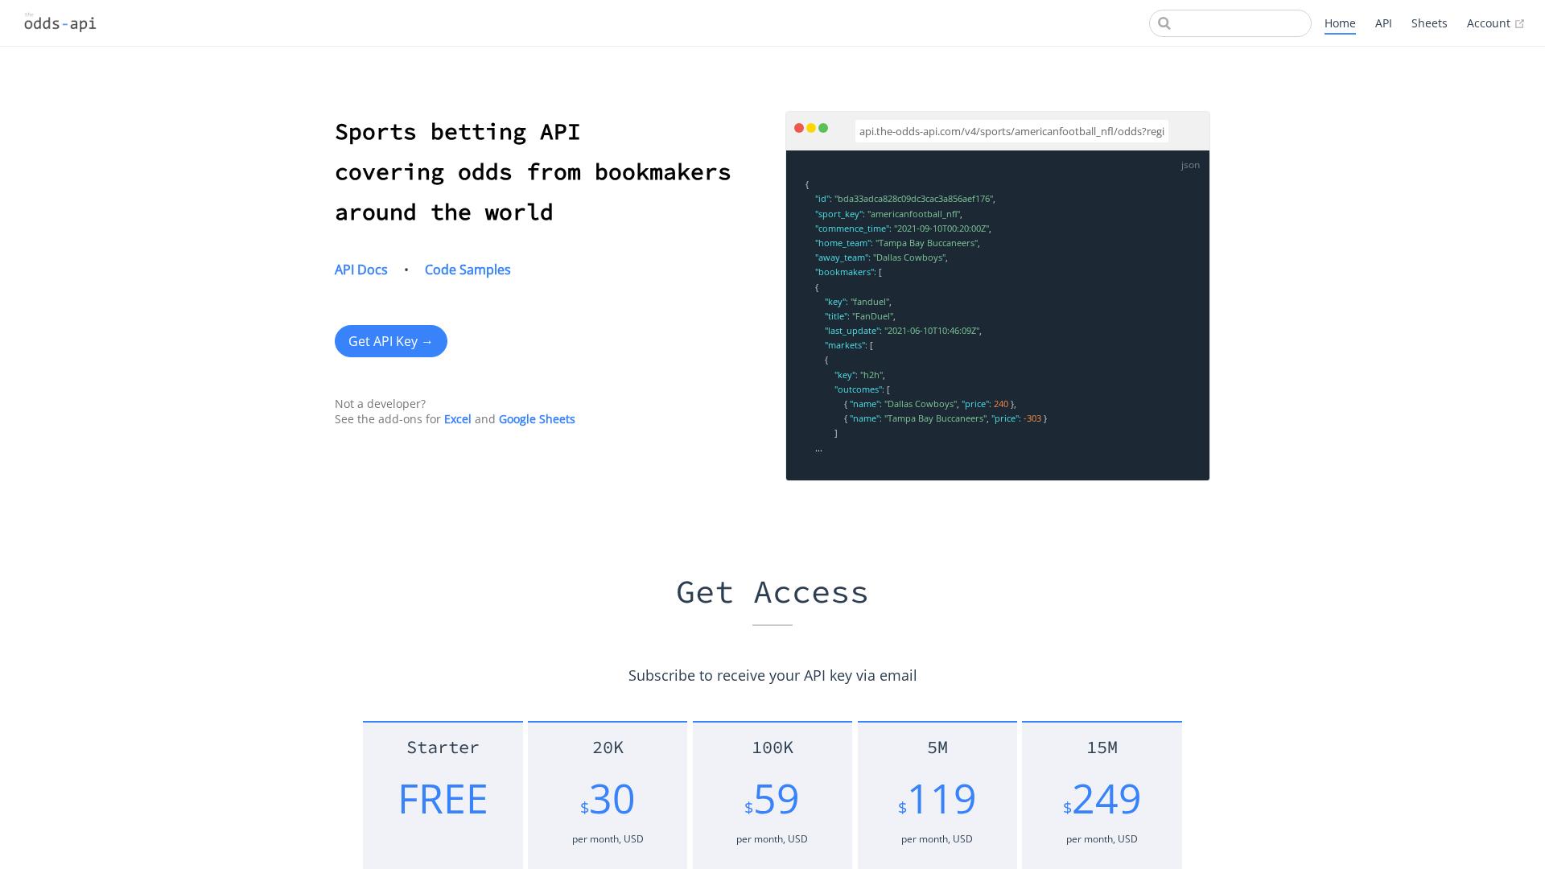The image size is (1545, 869).
Task: Open the Home nav item
Action: click(1340, 23)
